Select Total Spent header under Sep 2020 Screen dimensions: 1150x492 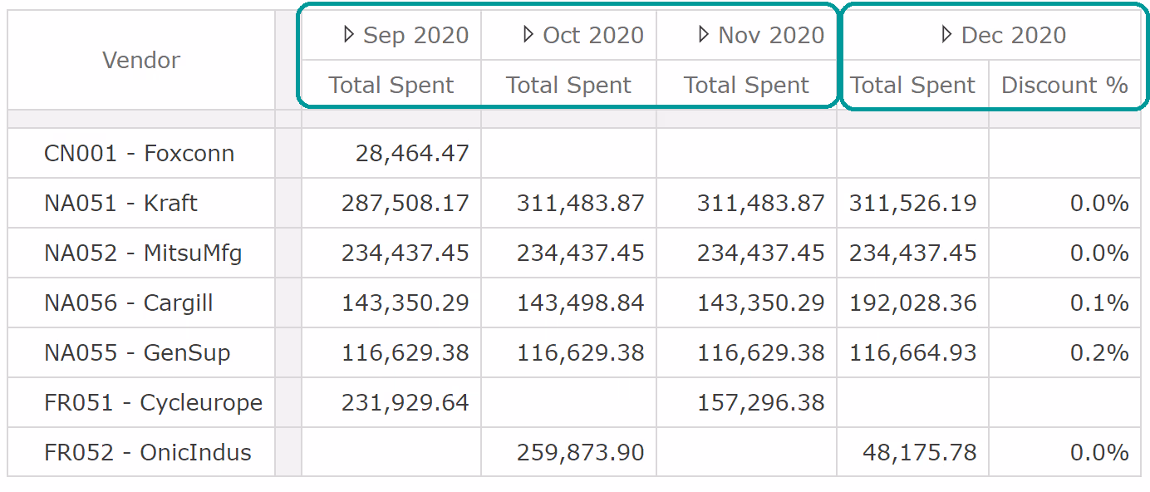[391, 85]
